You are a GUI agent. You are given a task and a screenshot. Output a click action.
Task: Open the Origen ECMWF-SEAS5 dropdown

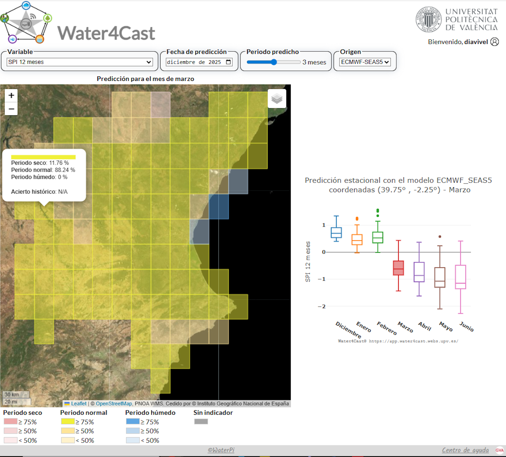[364, 62]
